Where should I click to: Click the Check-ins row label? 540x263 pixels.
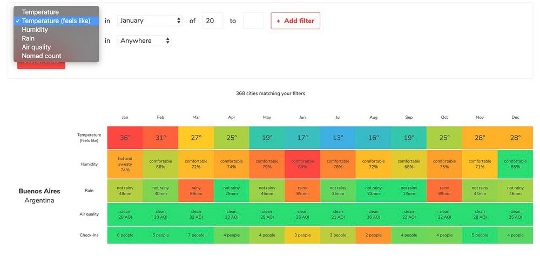(89, 235)
